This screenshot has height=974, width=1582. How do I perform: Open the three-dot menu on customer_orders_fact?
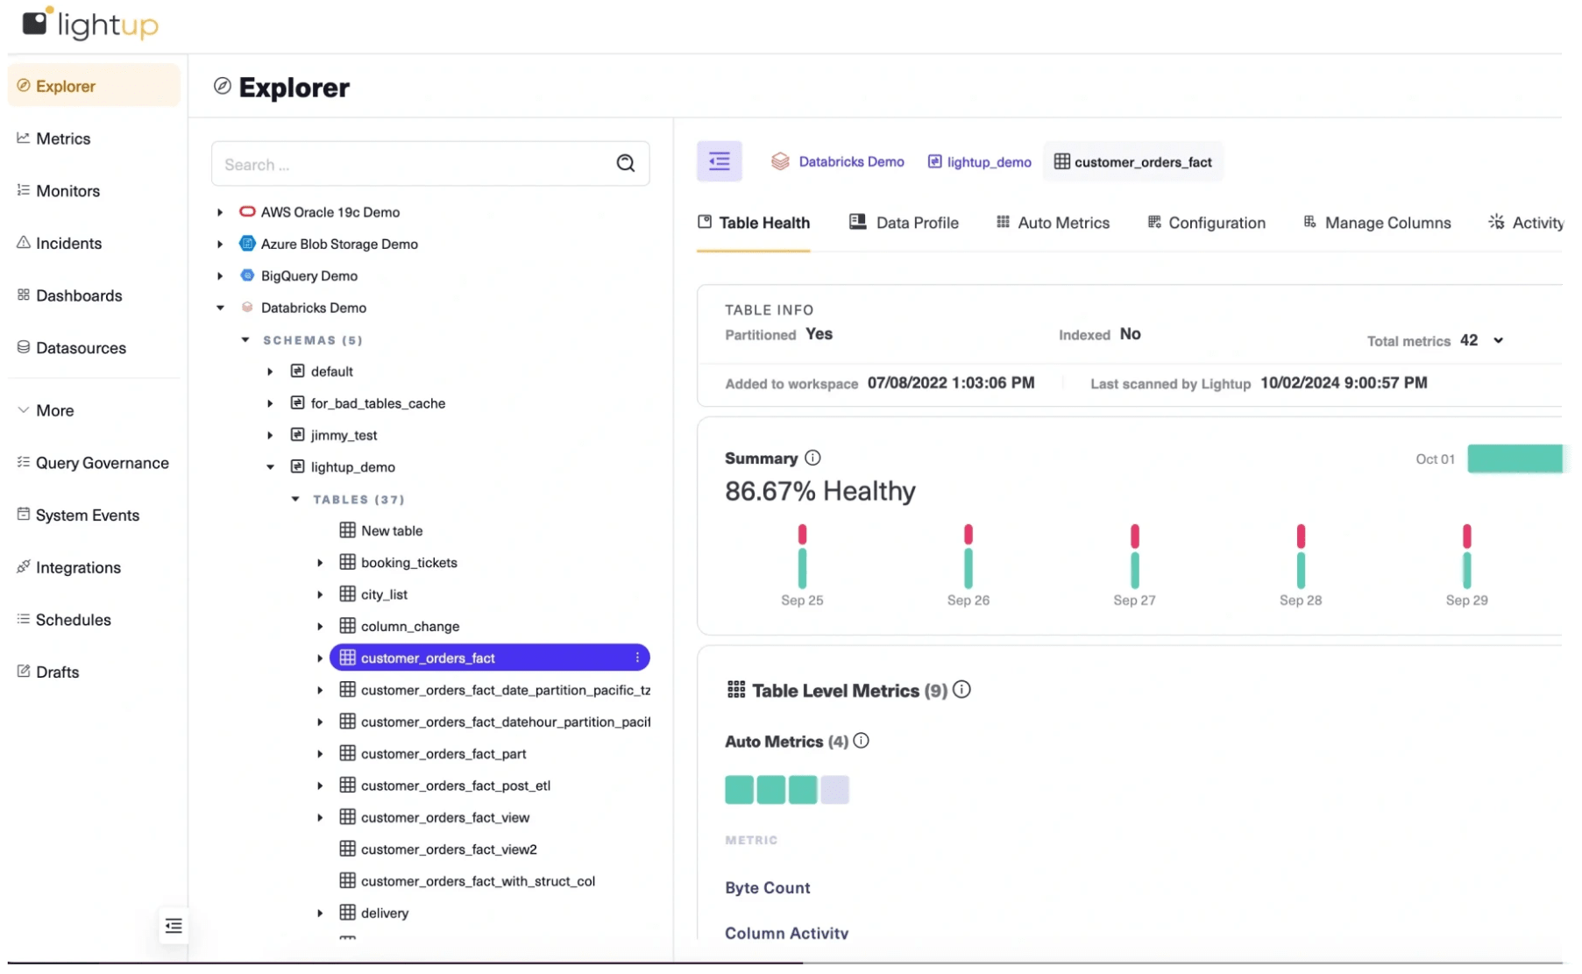pos(637,658)
